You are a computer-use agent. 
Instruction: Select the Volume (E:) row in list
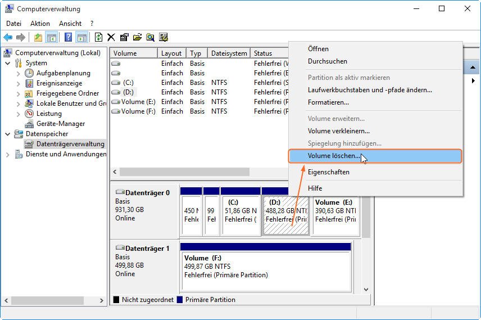pos(199,102)
